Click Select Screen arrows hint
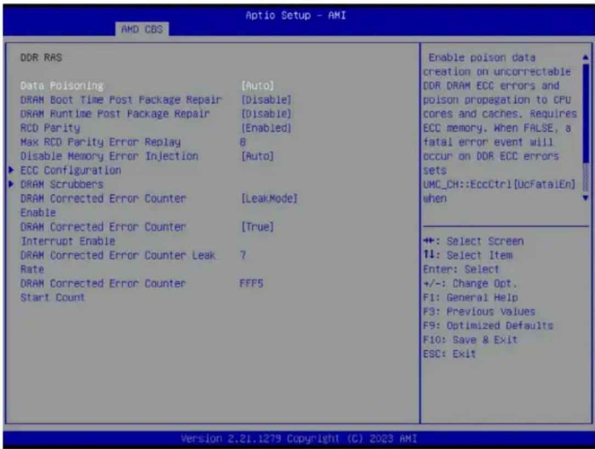Screen dimensions: 595x449 473,242
